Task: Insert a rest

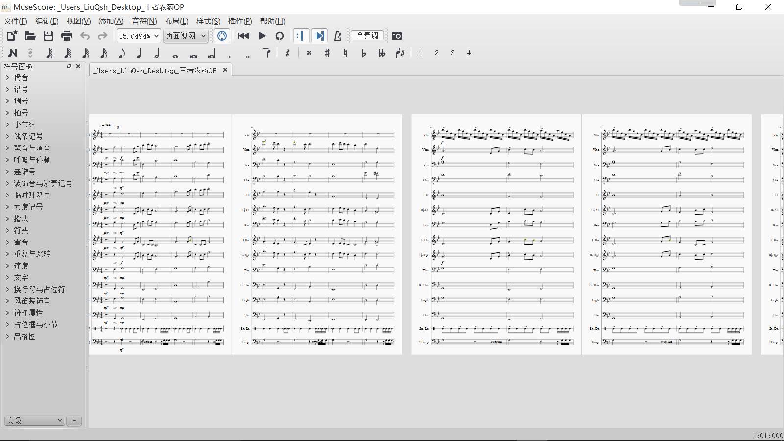Action: tap(288, 53)
